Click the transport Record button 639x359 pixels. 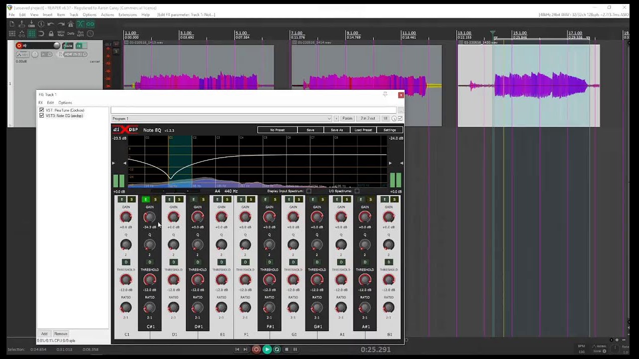click(256, 350)
